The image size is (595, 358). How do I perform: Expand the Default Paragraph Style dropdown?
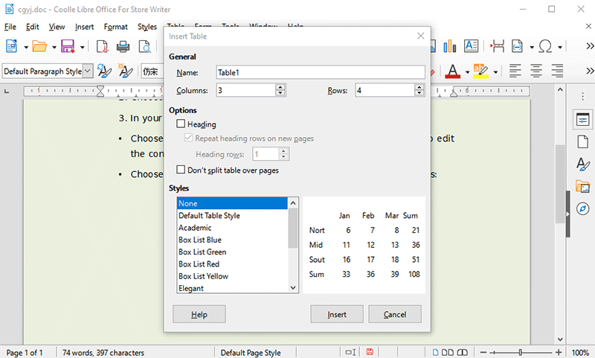click(x=89, y=71)
